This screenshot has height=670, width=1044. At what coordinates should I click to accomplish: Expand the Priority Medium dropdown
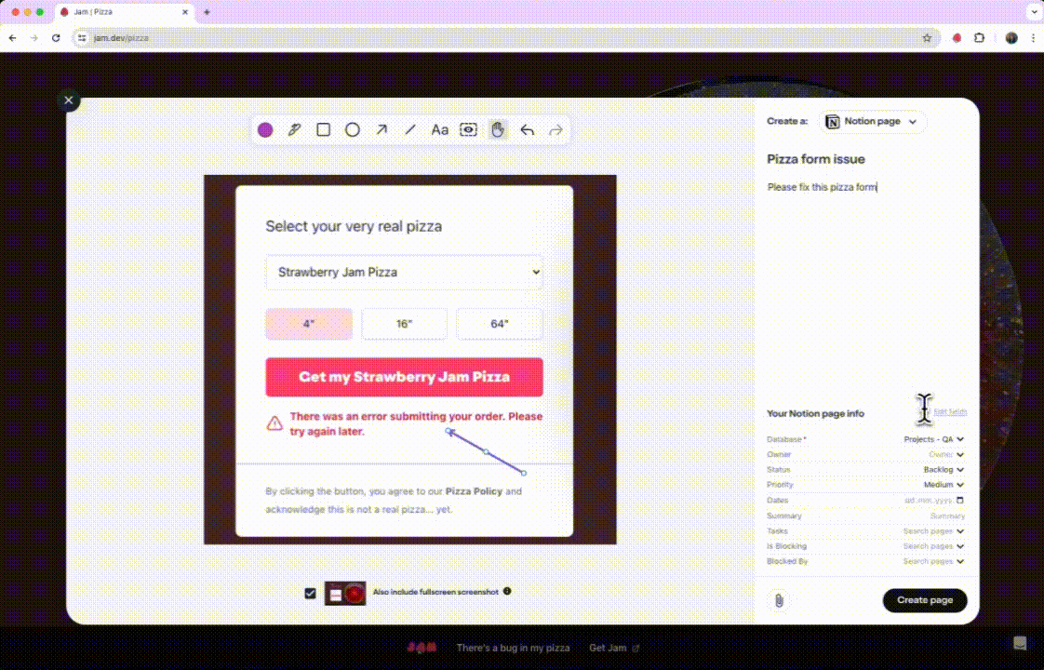tap(944, 485)
